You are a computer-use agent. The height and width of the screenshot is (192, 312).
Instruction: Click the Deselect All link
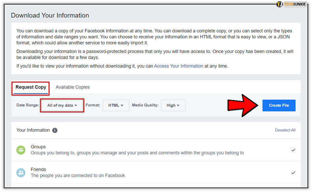point(285,130)
